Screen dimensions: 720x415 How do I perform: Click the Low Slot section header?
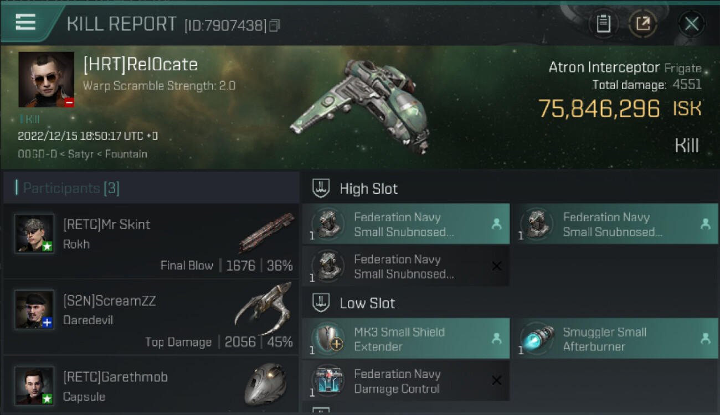[367, 303]
